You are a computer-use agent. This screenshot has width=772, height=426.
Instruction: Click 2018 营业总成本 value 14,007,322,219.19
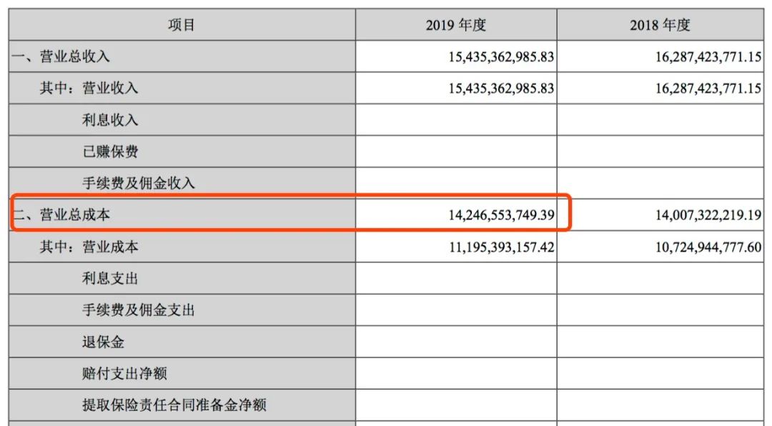pyautogui.click(x=708, y=214)
